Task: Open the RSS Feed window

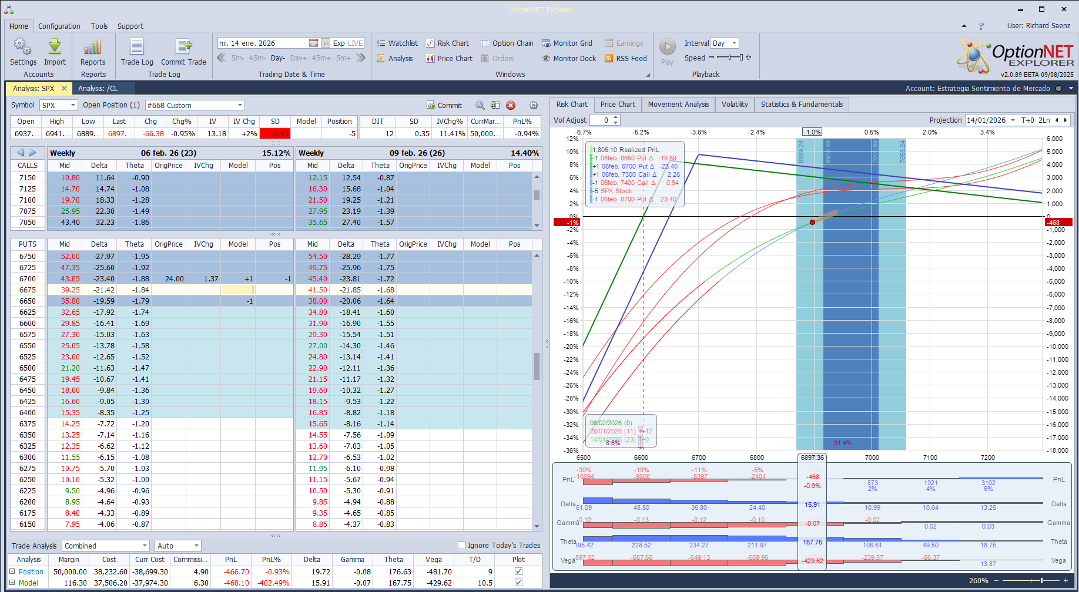Action: coord(625,58)
